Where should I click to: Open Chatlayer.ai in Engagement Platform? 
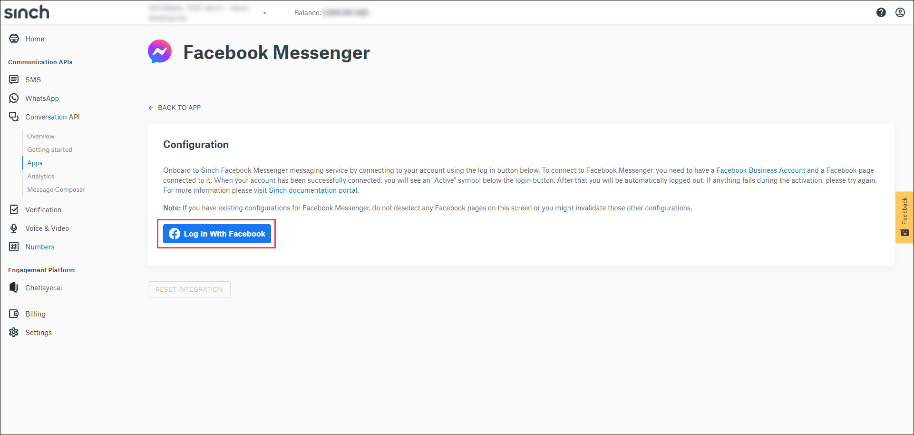tap(44, 288)
